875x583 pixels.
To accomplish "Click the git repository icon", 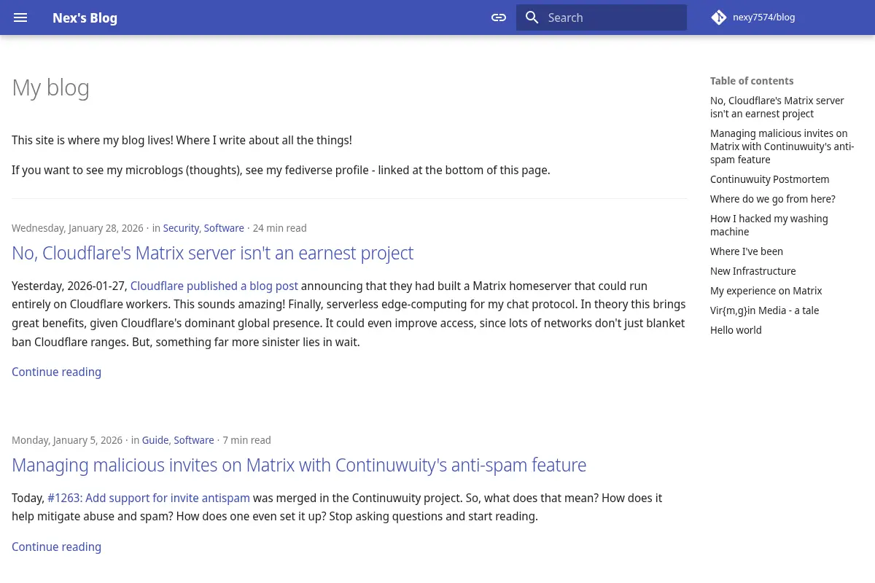I will click(719, 17).
